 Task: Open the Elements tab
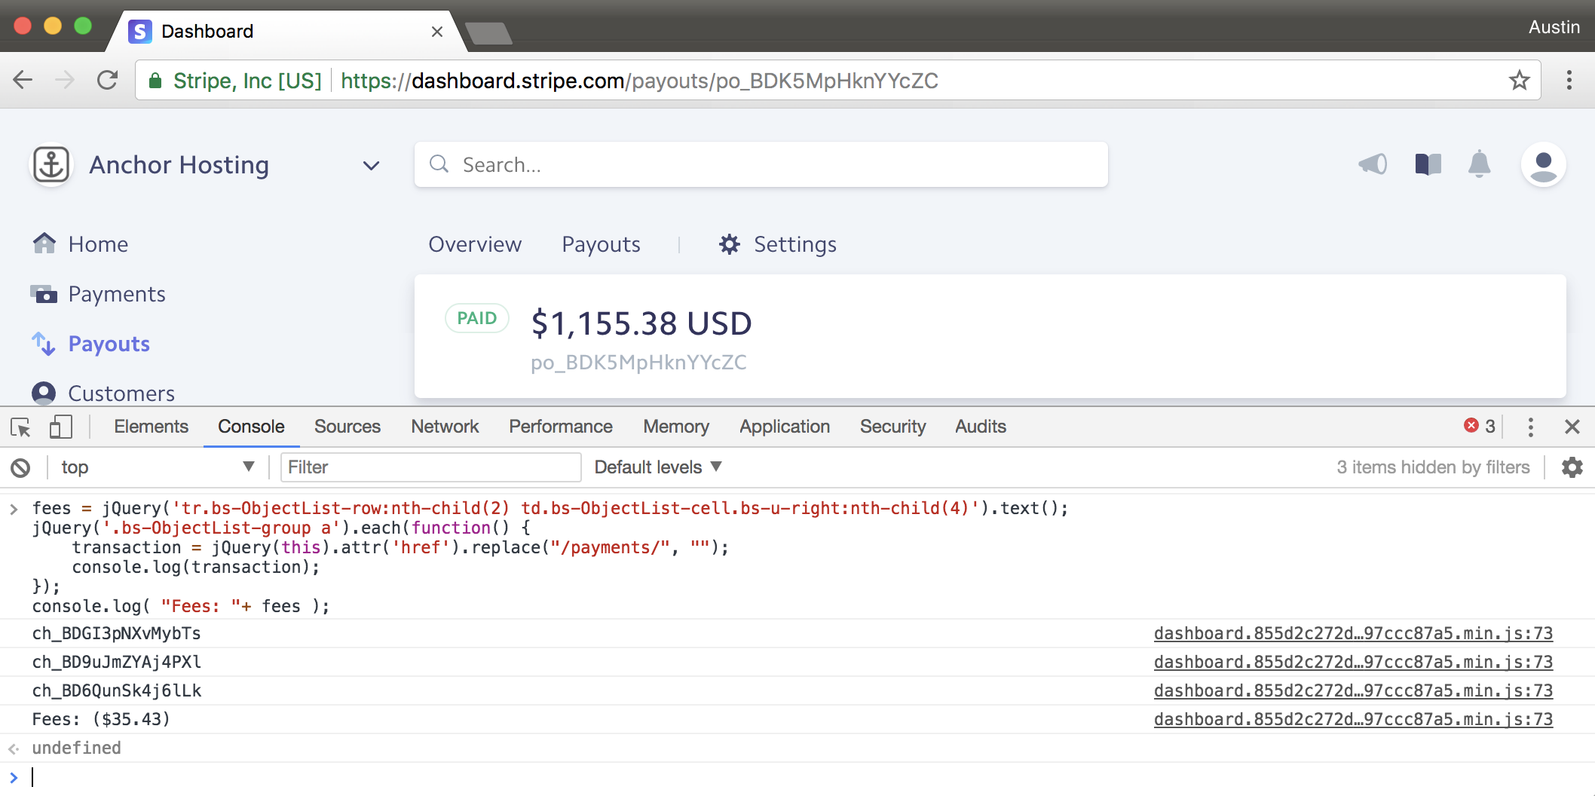tap(151, 427)
